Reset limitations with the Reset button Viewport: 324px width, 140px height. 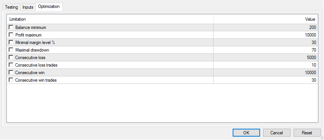point(307,133)
